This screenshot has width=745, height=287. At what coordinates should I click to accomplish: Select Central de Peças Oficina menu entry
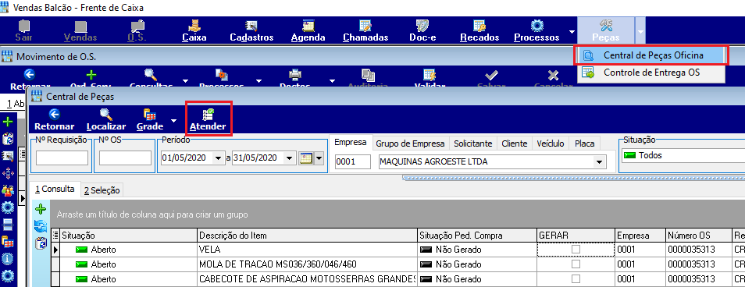coord(651,55)
